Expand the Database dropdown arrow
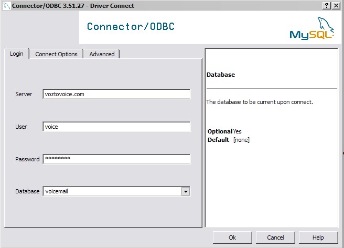The image size is (344, 248). coord(185,192)
